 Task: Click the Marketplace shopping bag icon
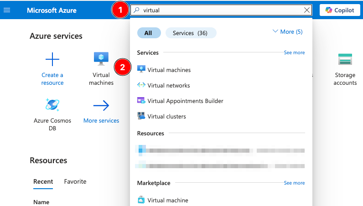141,200
